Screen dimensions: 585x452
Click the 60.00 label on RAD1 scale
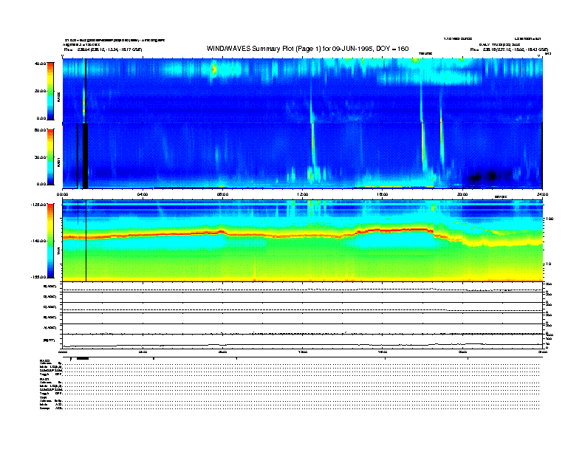click(x=41, y=130)
